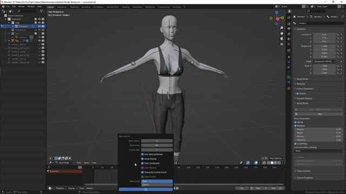346x194 pixels.
Task: Open Scene properties tab icon
Action: [x=289, y=39]
